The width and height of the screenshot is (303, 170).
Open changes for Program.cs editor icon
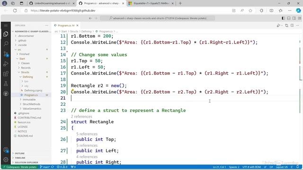click(286, 25)
